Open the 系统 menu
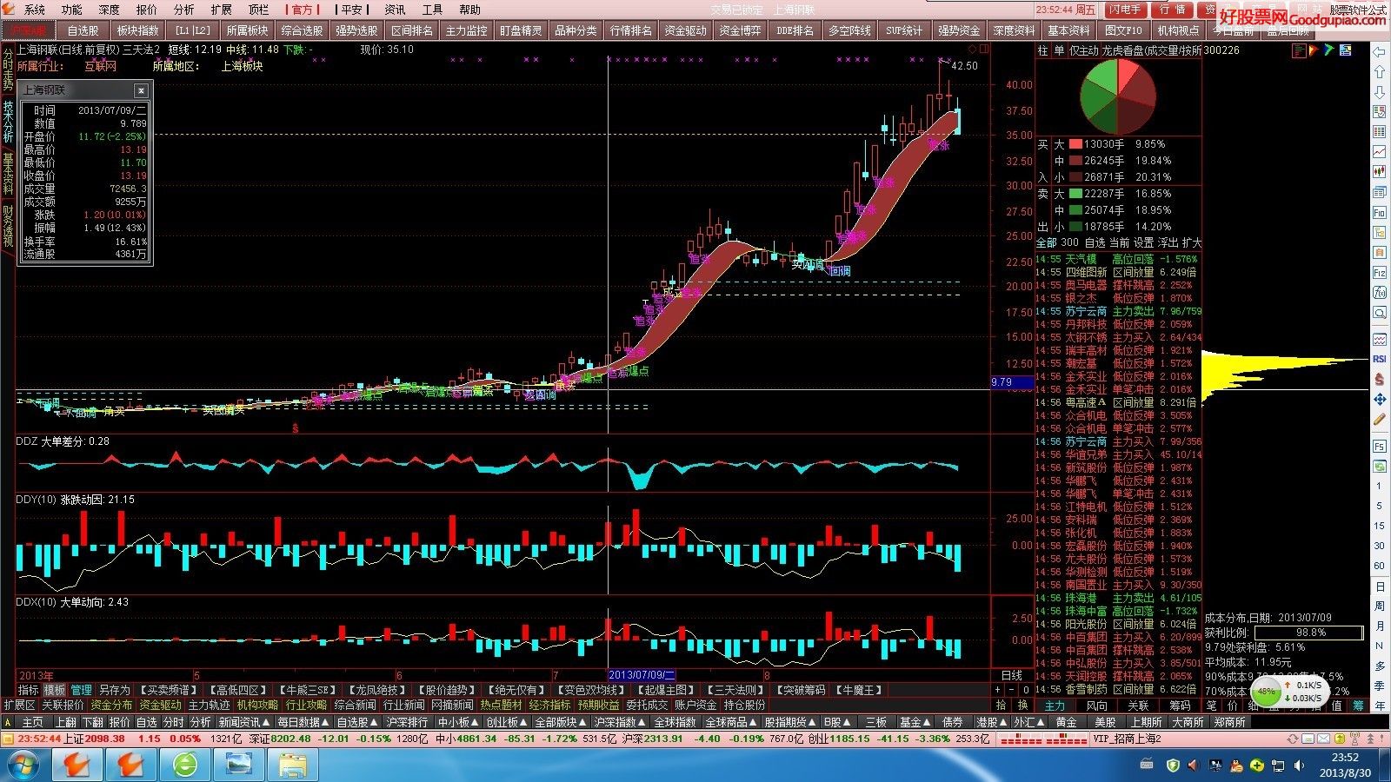The width and height of the screenshot is (1391, 782). [x=35, y=10]
